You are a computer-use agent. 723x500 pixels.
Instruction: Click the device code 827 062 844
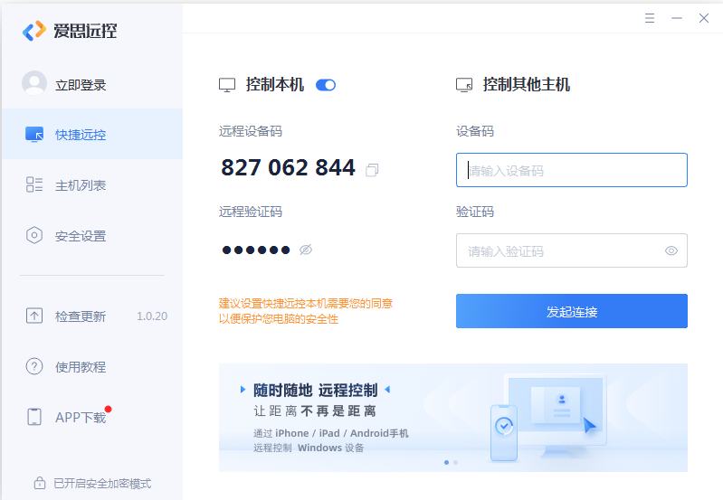coord(288,167)
